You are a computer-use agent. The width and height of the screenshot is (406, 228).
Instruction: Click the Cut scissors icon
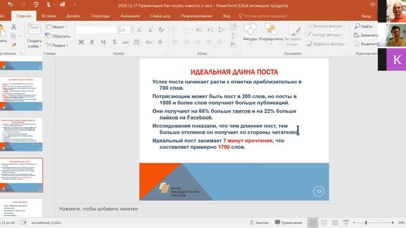[13, 27]
